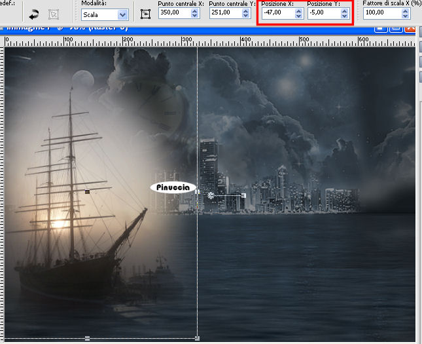Click the Posizione Y input field
This screenshot has width=422, height=344.
pyautogui.click(x=325, y=12)
